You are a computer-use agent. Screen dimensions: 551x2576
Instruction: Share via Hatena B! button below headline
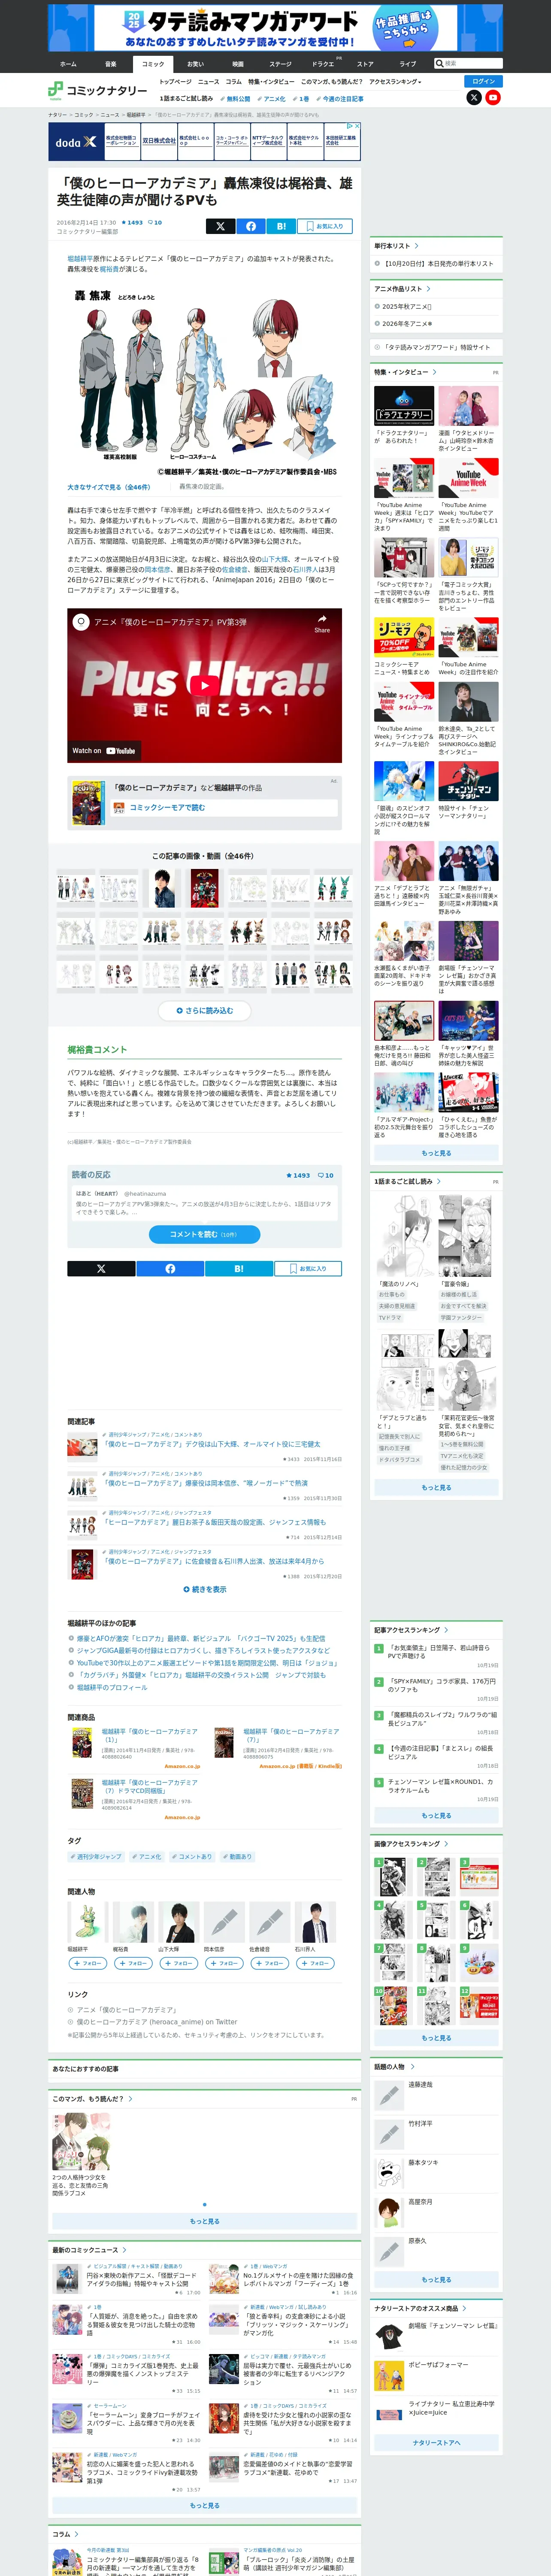(281, 226)
